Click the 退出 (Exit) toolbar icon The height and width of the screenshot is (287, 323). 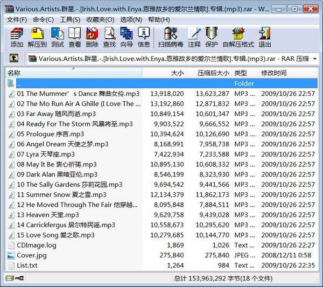click(x=265, y=37)
